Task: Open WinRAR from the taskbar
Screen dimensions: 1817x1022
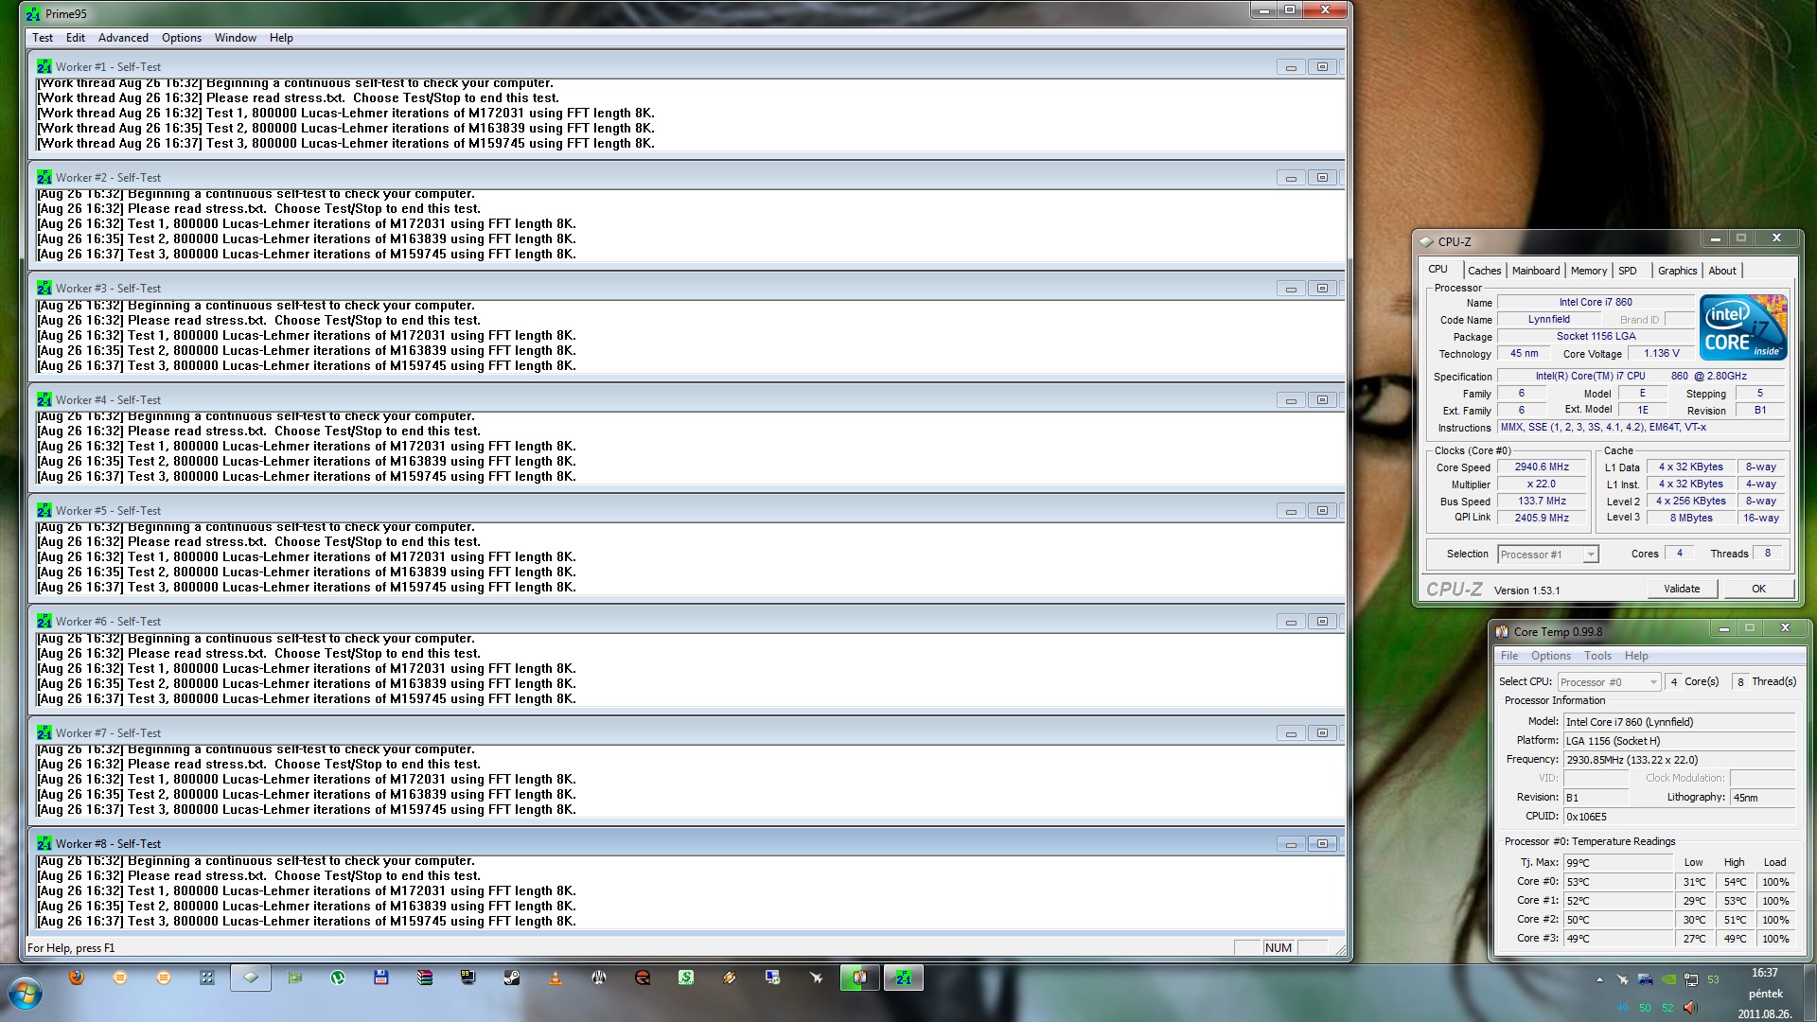Action: (x=425, y=978)
